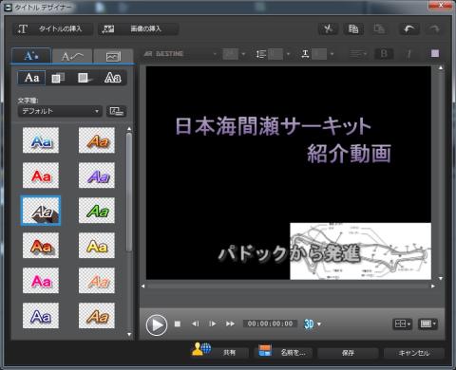Click the line spacing icon
Screen dimensions: 456x370
point(260,54)
